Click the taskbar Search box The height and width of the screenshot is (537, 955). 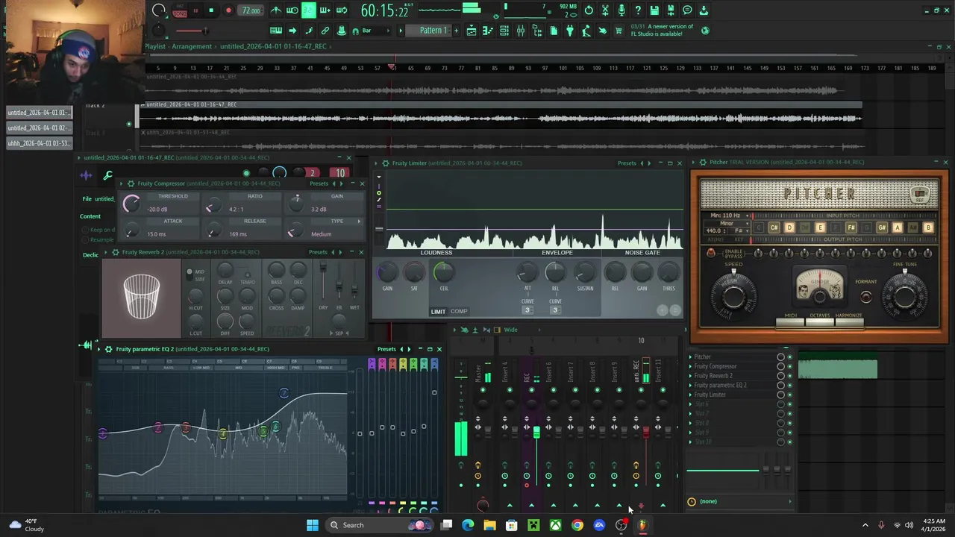click(x=380, y=525)
